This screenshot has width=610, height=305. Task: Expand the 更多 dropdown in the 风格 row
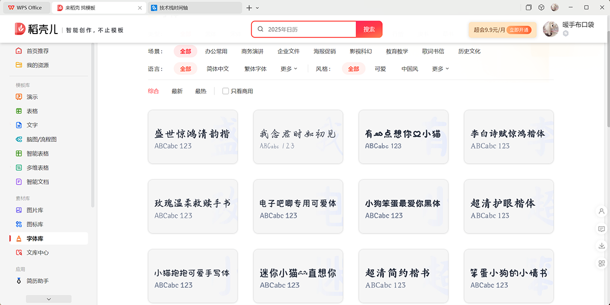click(440, 69)
